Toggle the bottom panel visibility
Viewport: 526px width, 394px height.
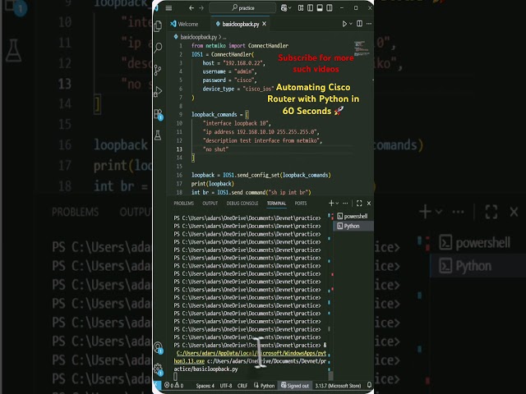coord(320,8)
